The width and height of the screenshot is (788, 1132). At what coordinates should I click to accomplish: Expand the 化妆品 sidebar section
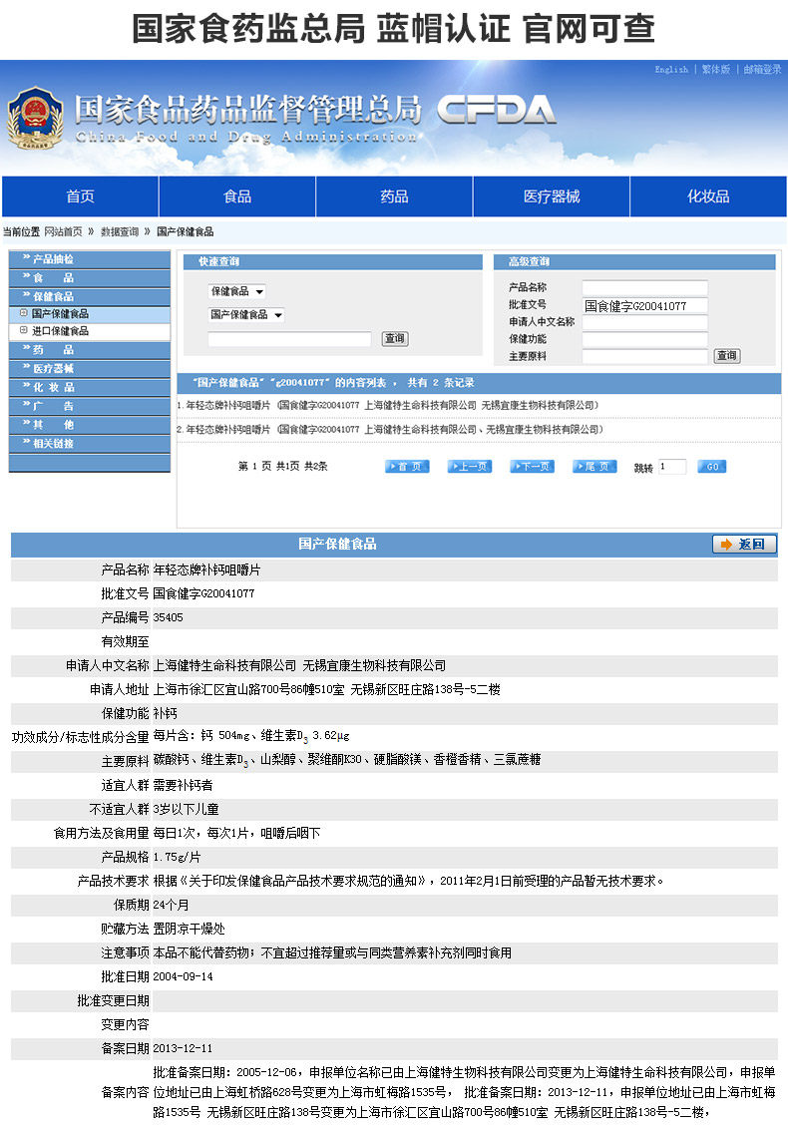pos(90,388)
